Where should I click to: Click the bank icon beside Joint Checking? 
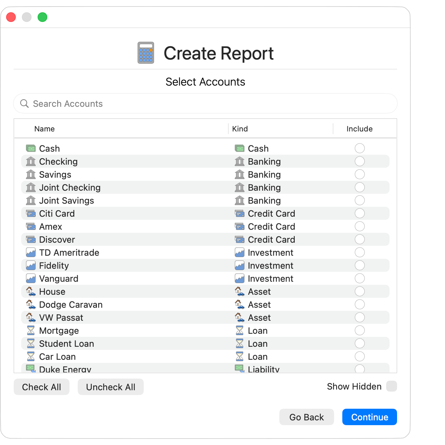30,187
